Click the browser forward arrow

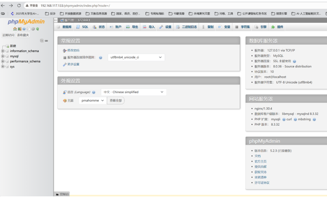[x=11, y=6]
